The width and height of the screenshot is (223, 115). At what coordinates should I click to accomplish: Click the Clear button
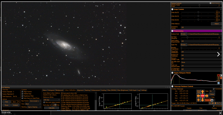[x=6, y=102]
